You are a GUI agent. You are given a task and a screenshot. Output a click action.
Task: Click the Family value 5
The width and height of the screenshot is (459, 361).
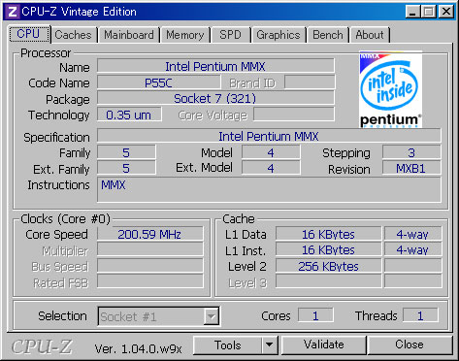click(x=126, y=152)
